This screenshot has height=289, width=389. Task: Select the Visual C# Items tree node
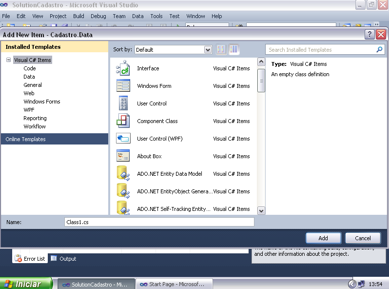[x=33, y=60]
